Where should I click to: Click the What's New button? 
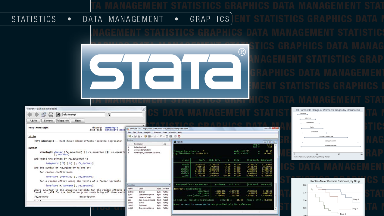tap(63, 121)
